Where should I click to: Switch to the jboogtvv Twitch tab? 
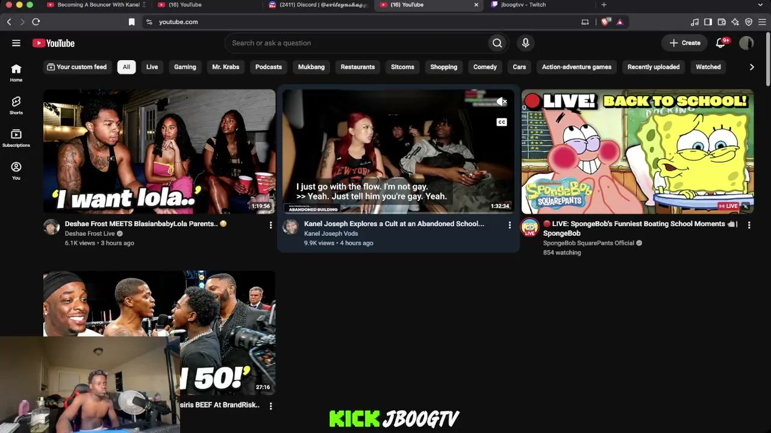[523, 5]
